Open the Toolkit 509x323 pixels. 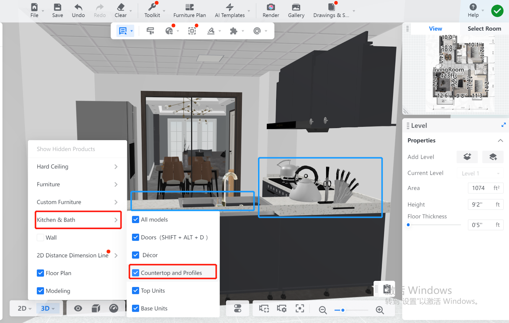pyautogui.click(x=152, y=10)
